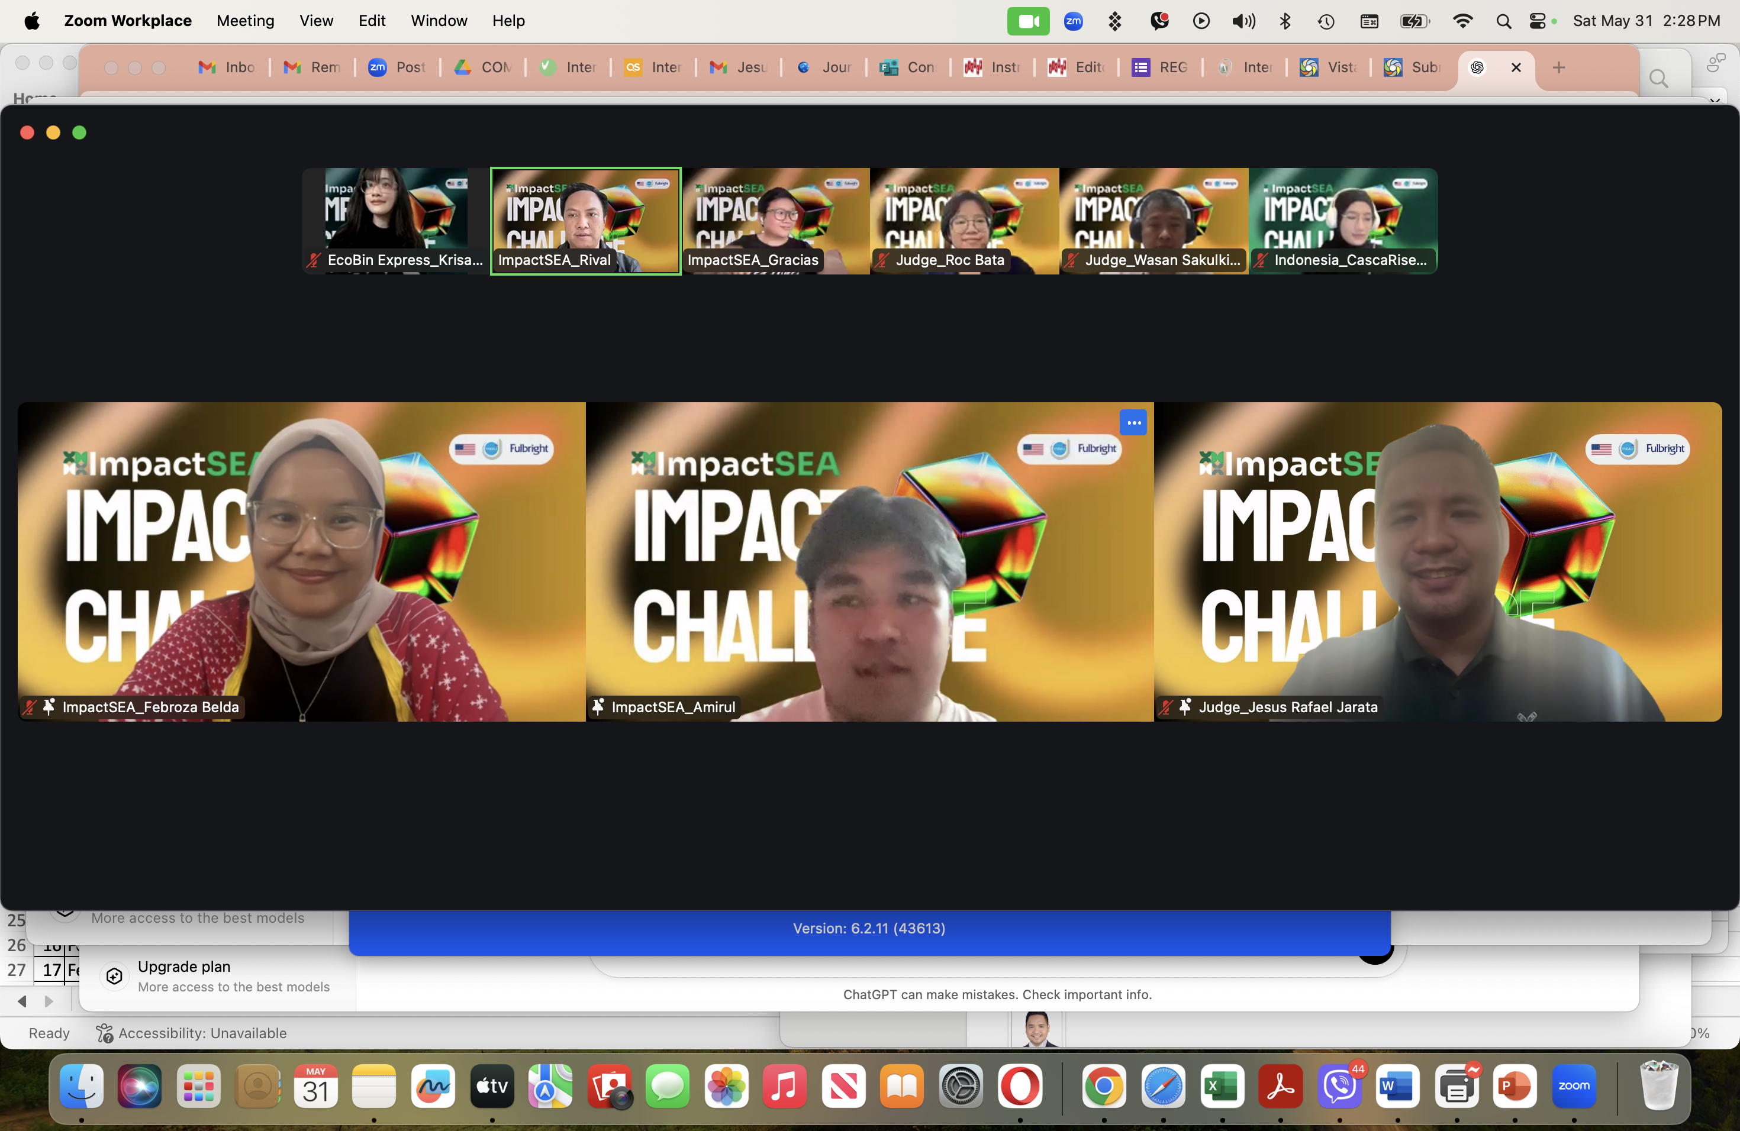This screenshot has width=1740, height=1131.
Task: Open the Dropbox menu bar icon
Action: [x=1115, y=21]
